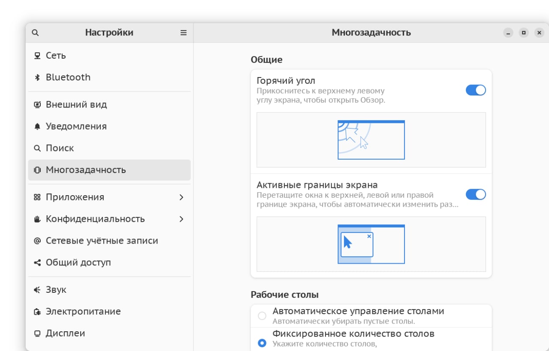Open the hamburger menu in Settings header

[184, 33]
